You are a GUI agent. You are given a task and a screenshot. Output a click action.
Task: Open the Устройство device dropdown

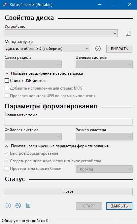(x=61, y=33)
